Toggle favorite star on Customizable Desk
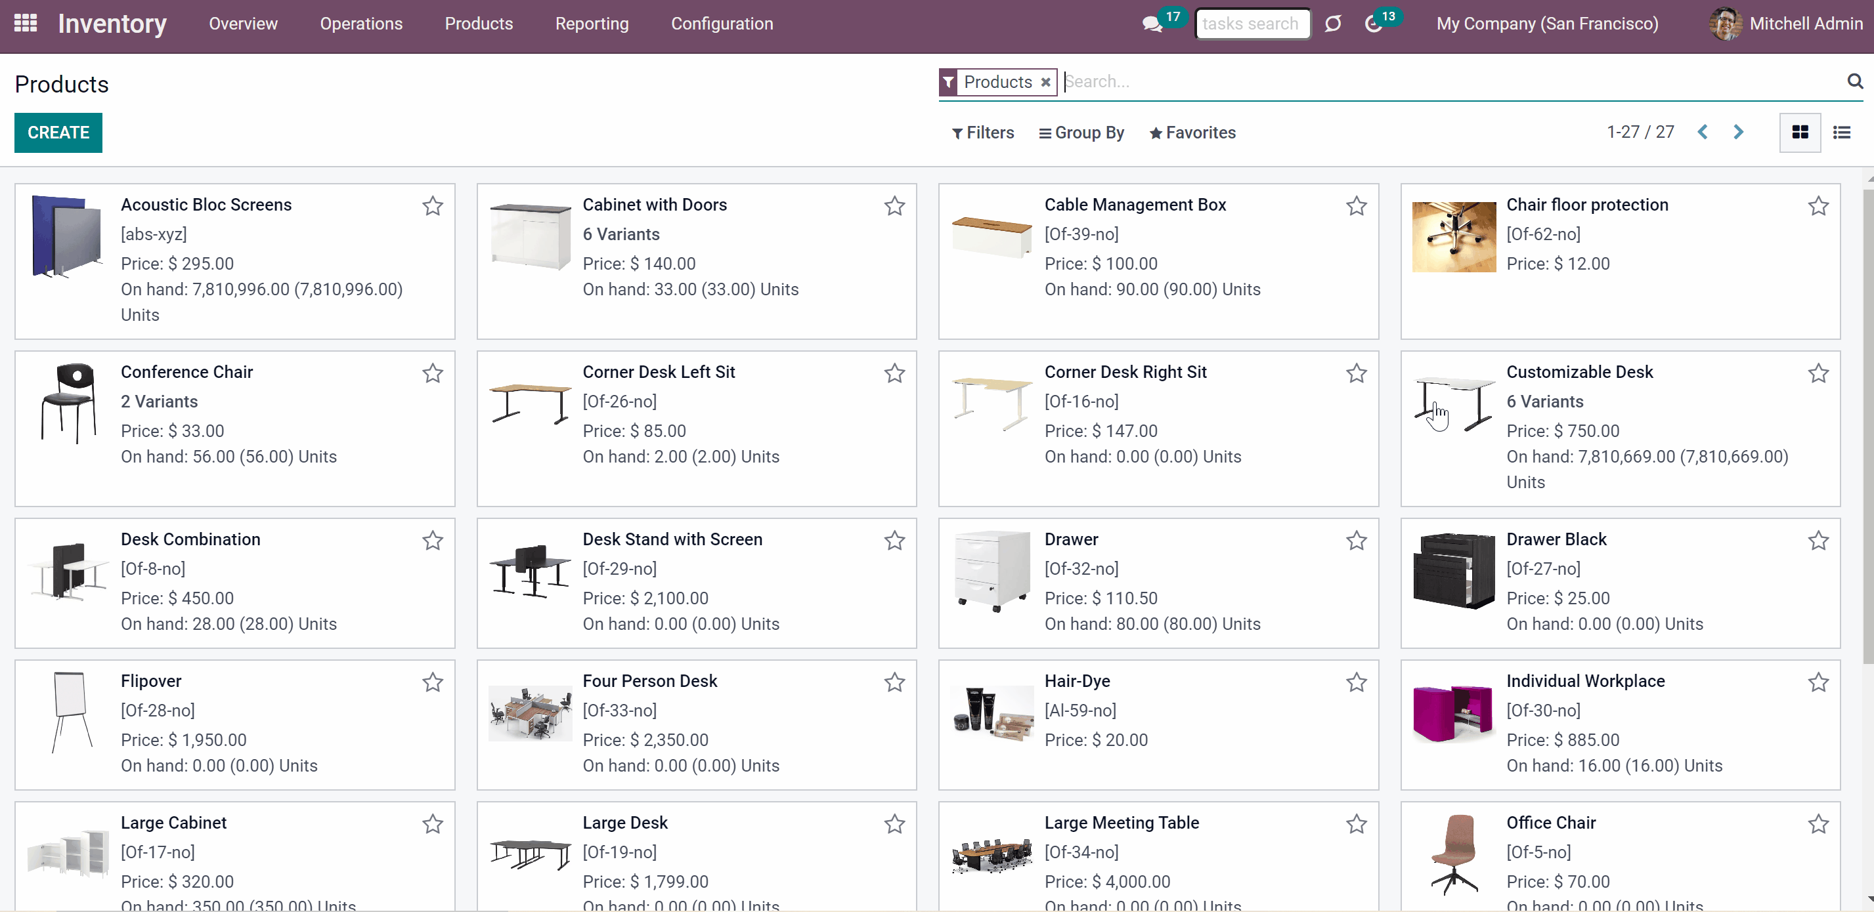1874x912 pixels. coord(1818,373)
